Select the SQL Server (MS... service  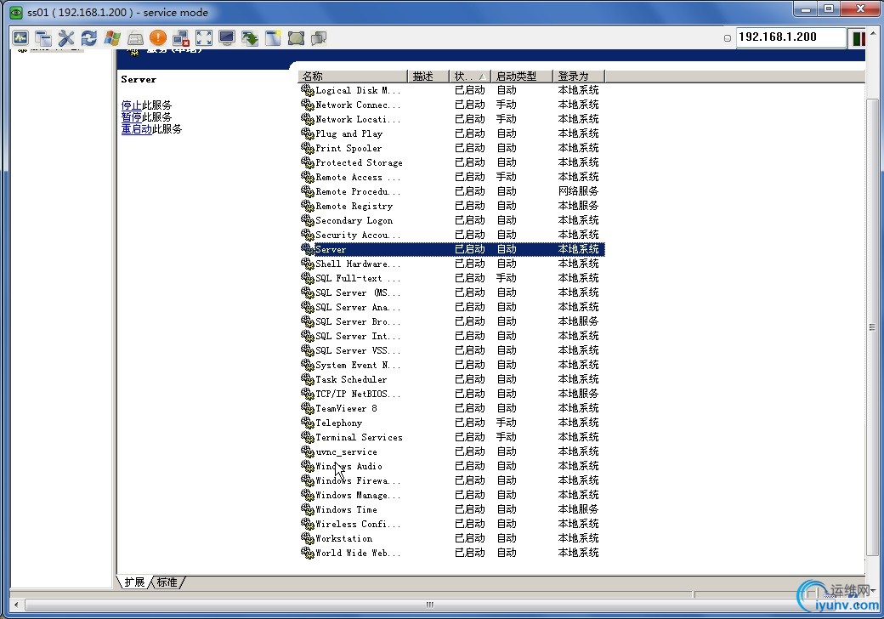[451, 292]
